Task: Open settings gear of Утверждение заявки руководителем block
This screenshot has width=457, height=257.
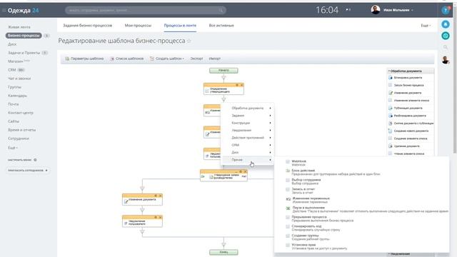Action: tap(241, 171)
